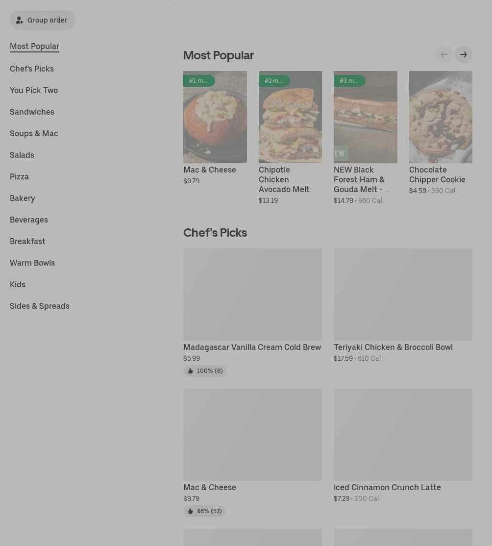Select the Bakery menu category
The height and width of the screenshot is (546, 492).
pos(23,198)
